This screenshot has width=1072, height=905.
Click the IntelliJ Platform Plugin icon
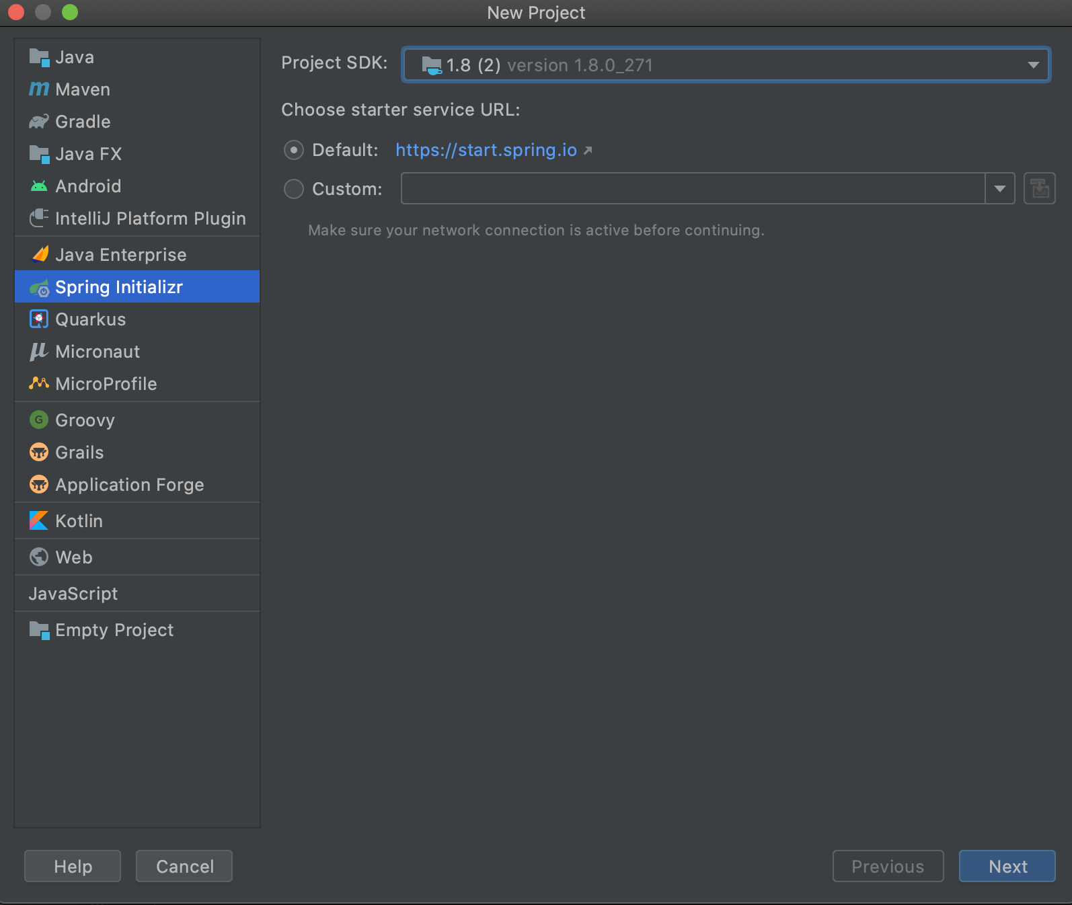click(x=39, y=218)
